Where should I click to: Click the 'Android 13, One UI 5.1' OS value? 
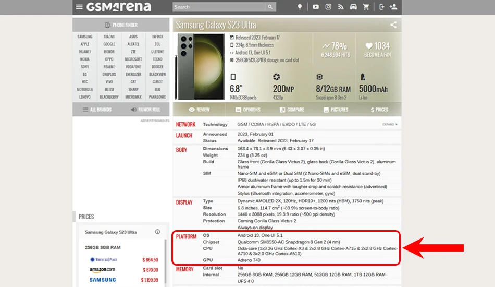(260, 235)
